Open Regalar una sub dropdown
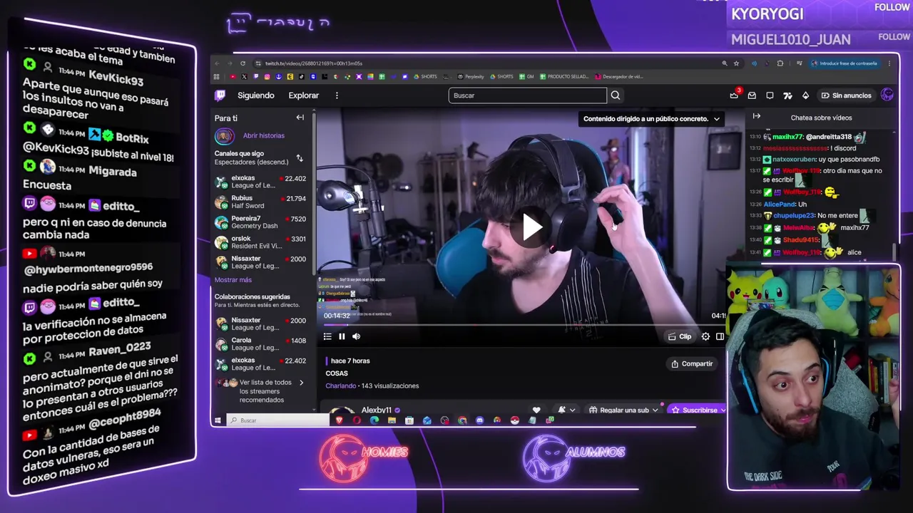The image size is (913, 513). tap(623, 410)
